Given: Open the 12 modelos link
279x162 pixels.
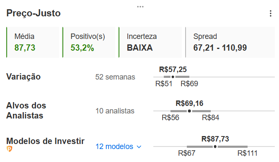Looking at the screenshot, I should pyautogui.click(x=114, y=147).
